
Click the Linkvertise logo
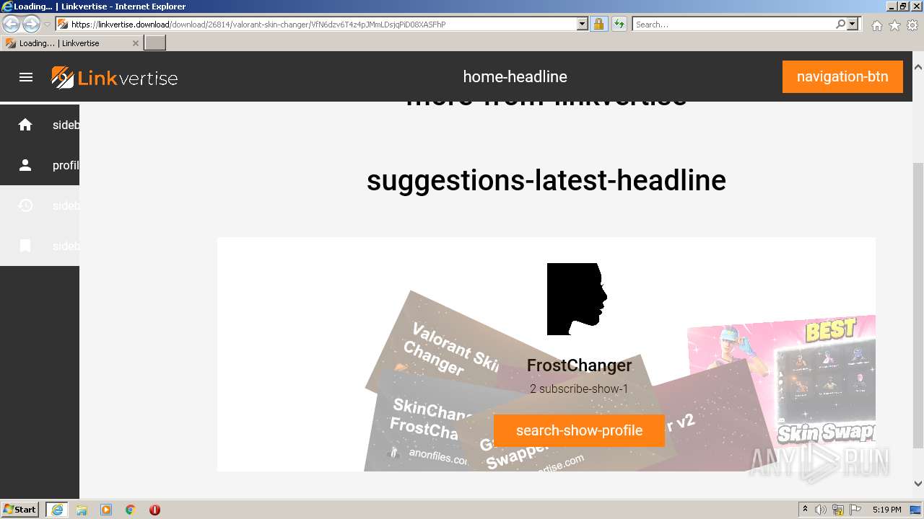115,77
